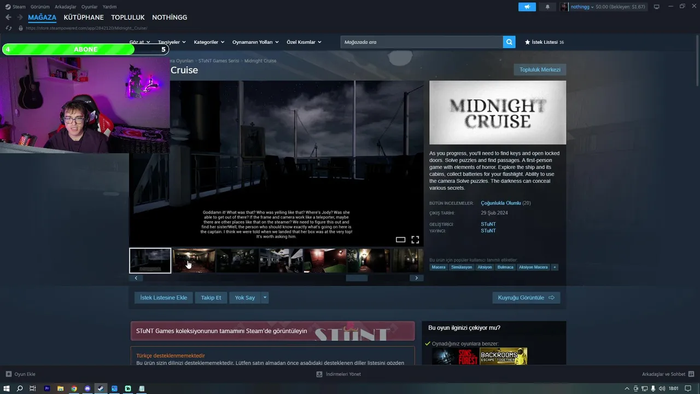700x394 pixels.
Task: Open the Backrooms Escape Together game capsule
Action: point(503,357)
